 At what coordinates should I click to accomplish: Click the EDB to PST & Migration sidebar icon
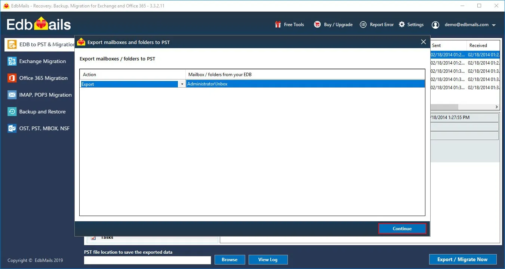(x=12, y=44)
